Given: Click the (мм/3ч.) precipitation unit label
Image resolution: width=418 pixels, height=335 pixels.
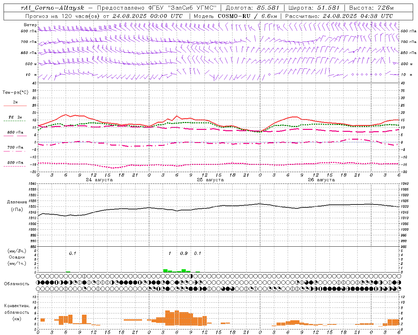Looking at the screenshot, I should [x=17, y=251].
